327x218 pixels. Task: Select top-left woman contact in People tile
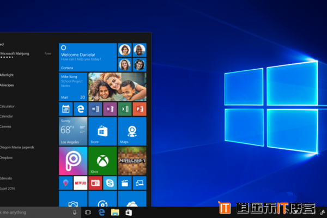(x=125, y=50)
